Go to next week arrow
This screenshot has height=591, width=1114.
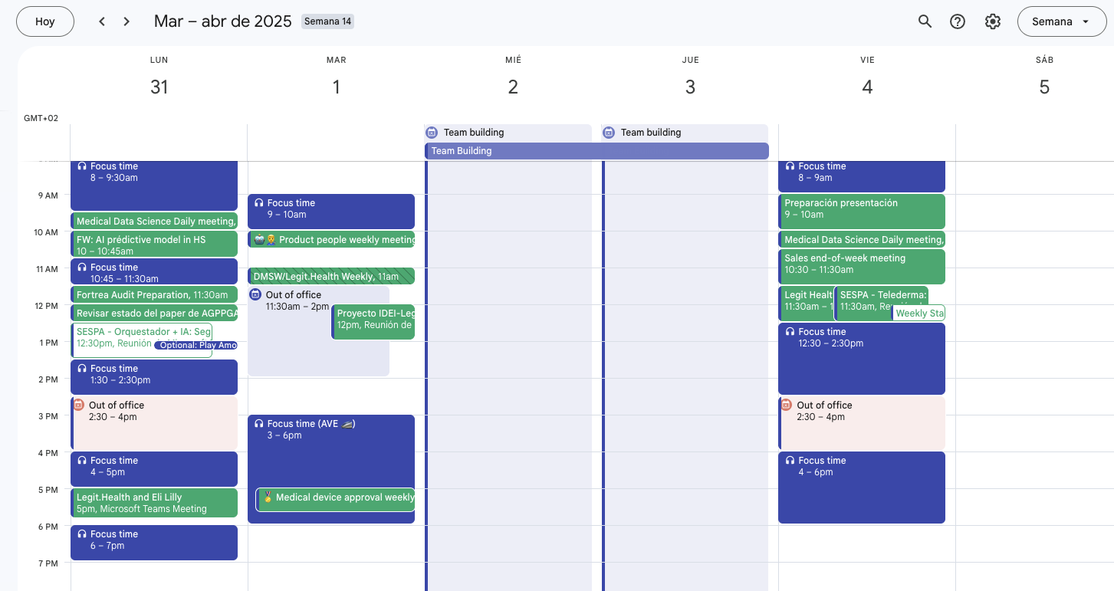pyautogui.click(x=127, y=21)
